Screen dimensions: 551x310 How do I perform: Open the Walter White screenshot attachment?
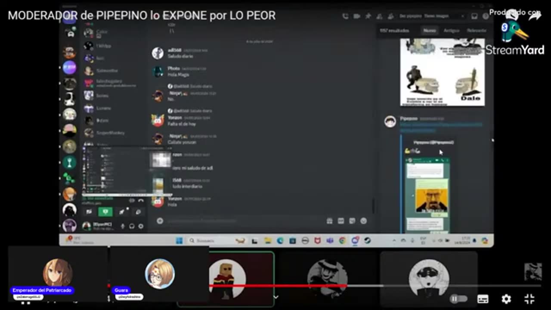pos(427,195)
